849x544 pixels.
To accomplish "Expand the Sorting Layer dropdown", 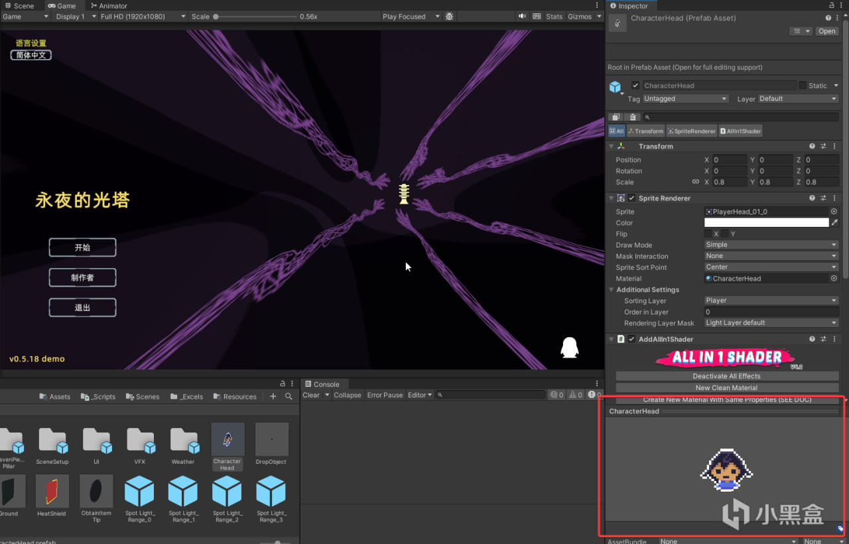I will (771, 301).
